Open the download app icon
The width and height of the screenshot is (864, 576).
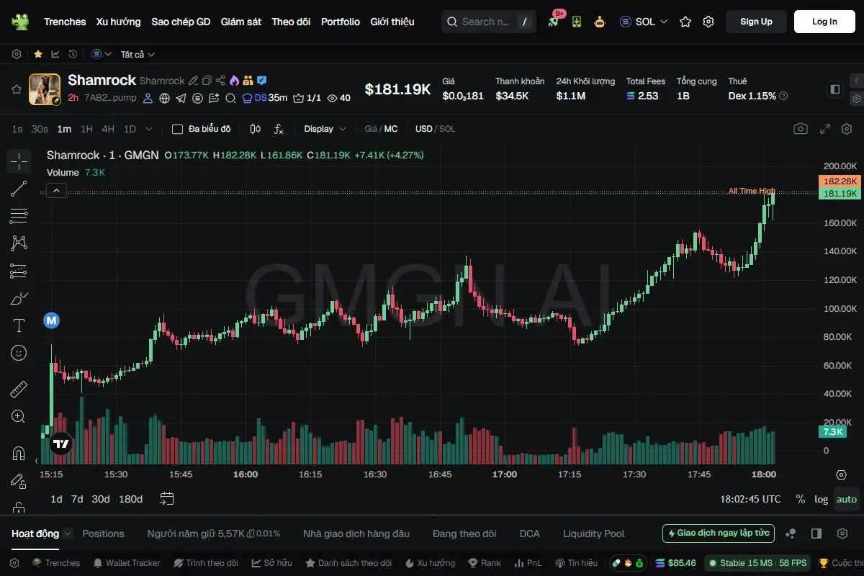tap(576, 22)
